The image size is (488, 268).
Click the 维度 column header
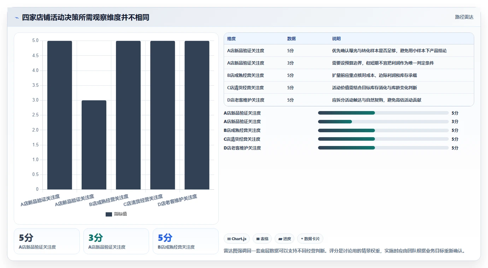[231, 38]
